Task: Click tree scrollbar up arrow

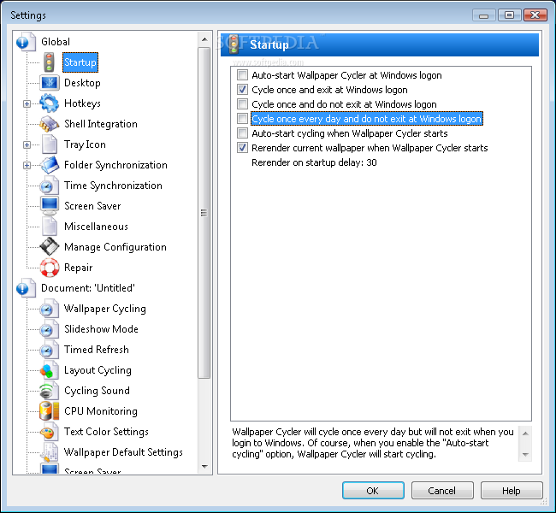Action: 204,39
